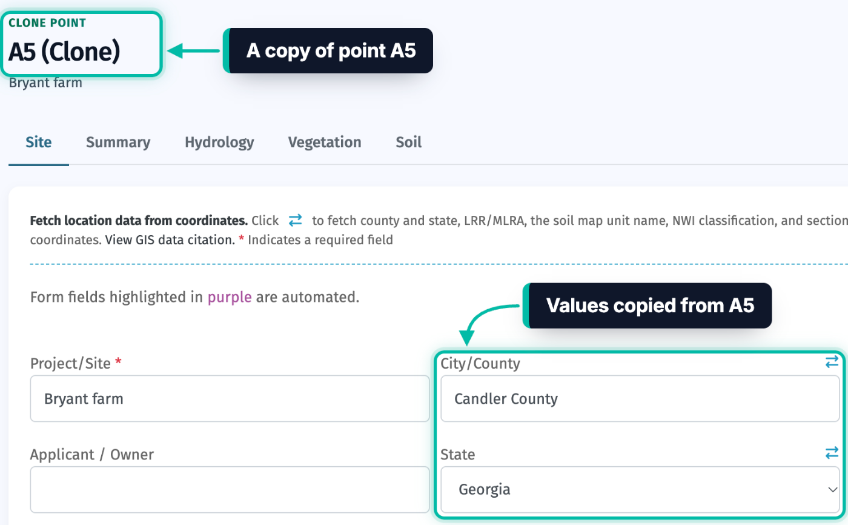Switch to the Site tab
Viewport: 848px width, 525px height.
(x=39, y=142)
